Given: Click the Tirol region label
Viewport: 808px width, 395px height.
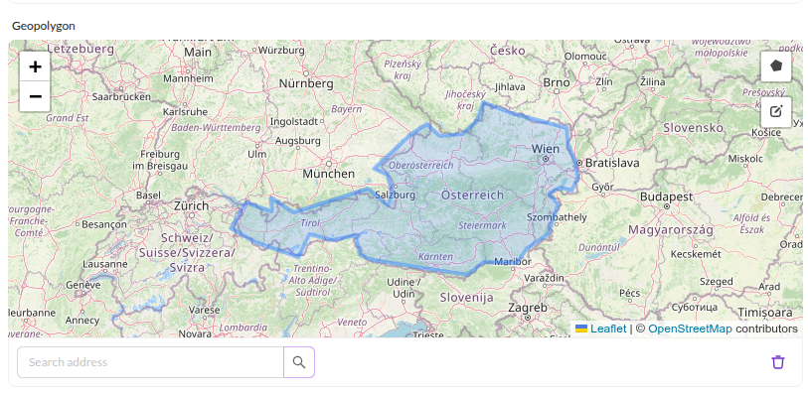Looking at the screenshot, I should (x=310, y=223).
